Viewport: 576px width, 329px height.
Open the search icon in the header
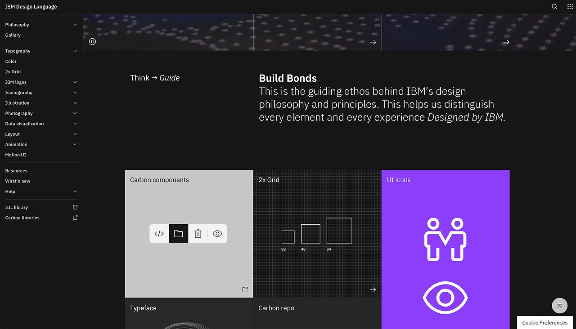click(554, 7)
